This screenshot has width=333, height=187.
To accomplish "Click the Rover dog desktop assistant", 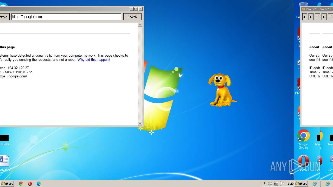I will coord(222,90).
